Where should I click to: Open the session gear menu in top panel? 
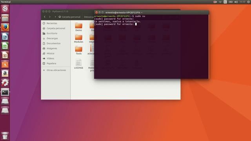248,2
